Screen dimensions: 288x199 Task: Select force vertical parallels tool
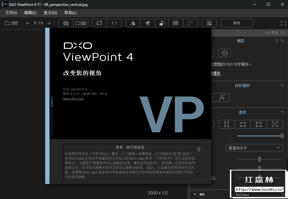click(x=227, y=124)
